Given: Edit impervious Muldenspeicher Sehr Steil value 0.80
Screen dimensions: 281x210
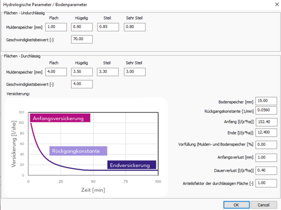Looking at the screenshot, I should [134, 27].
